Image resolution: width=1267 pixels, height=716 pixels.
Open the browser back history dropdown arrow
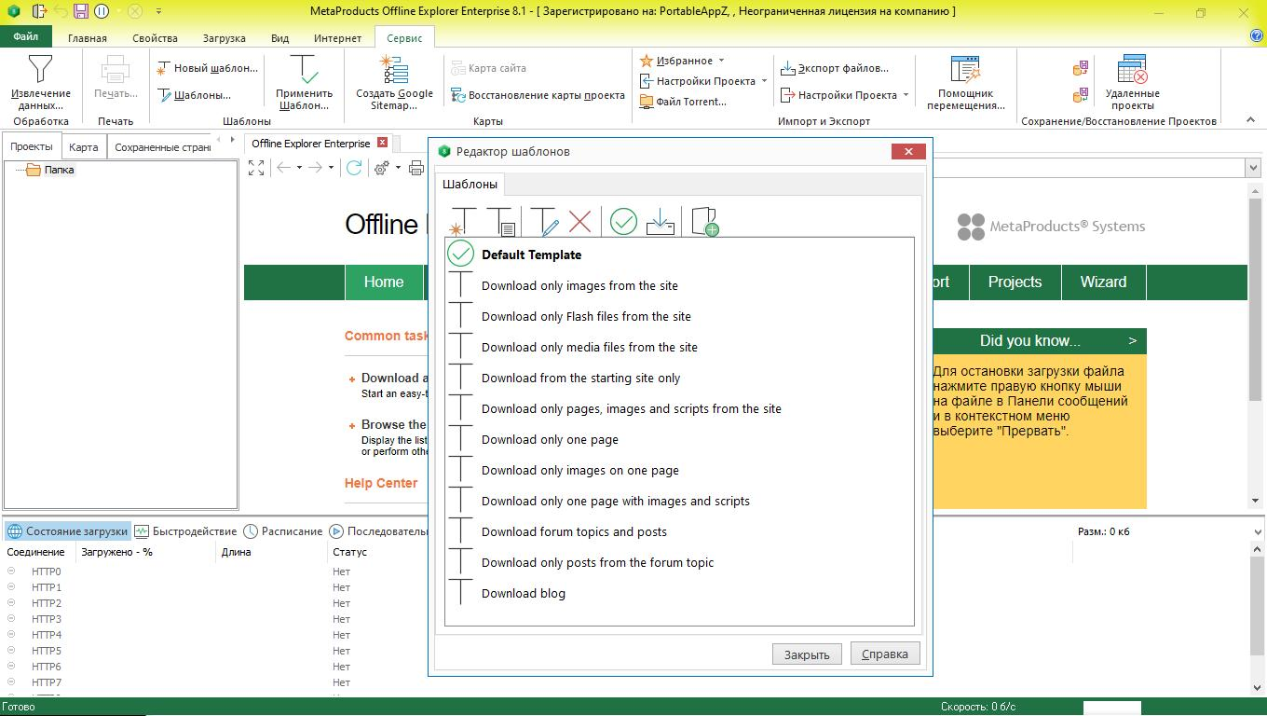coord(299,168)
